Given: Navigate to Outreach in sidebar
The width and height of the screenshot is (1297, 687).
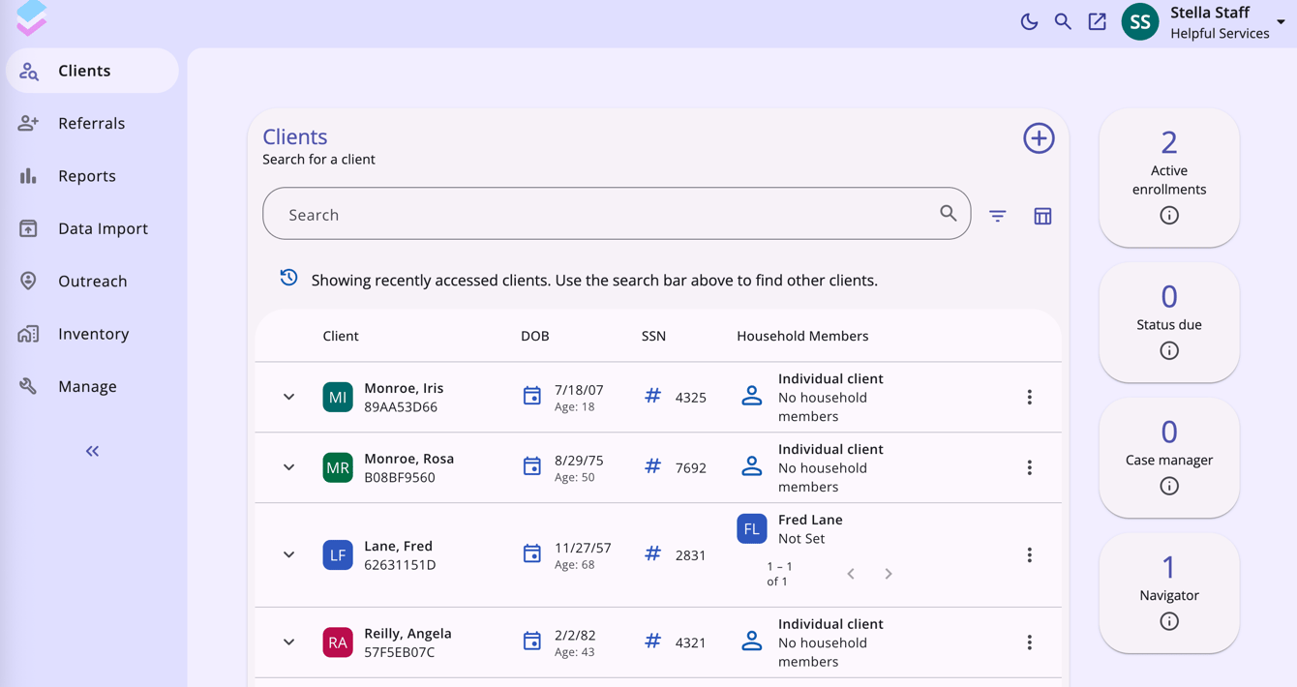Looking at the screenshot, I should point(92,281).
